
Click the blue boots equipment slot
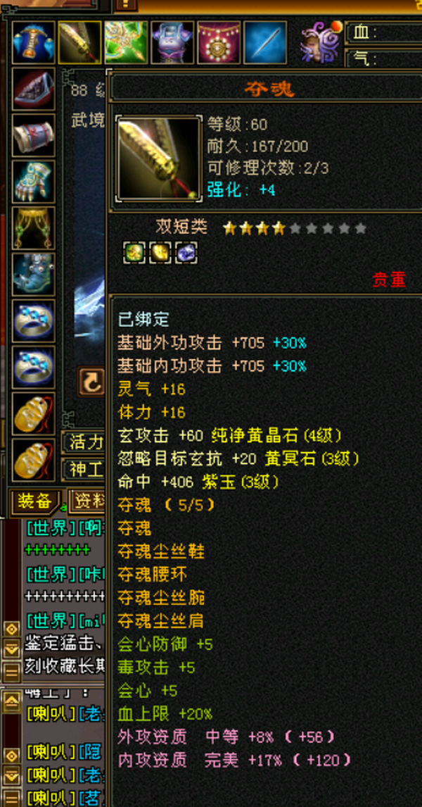[34, 275]
